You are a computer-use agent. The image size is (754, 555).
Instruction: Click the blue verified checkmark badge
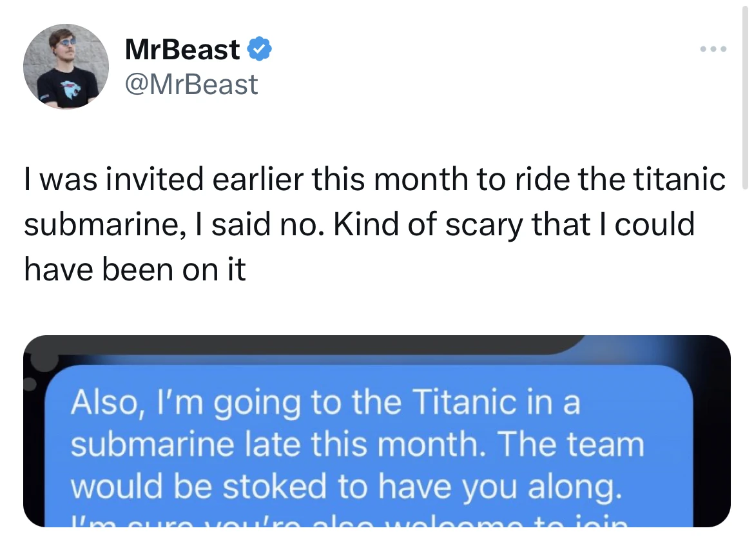pos(259,50)
